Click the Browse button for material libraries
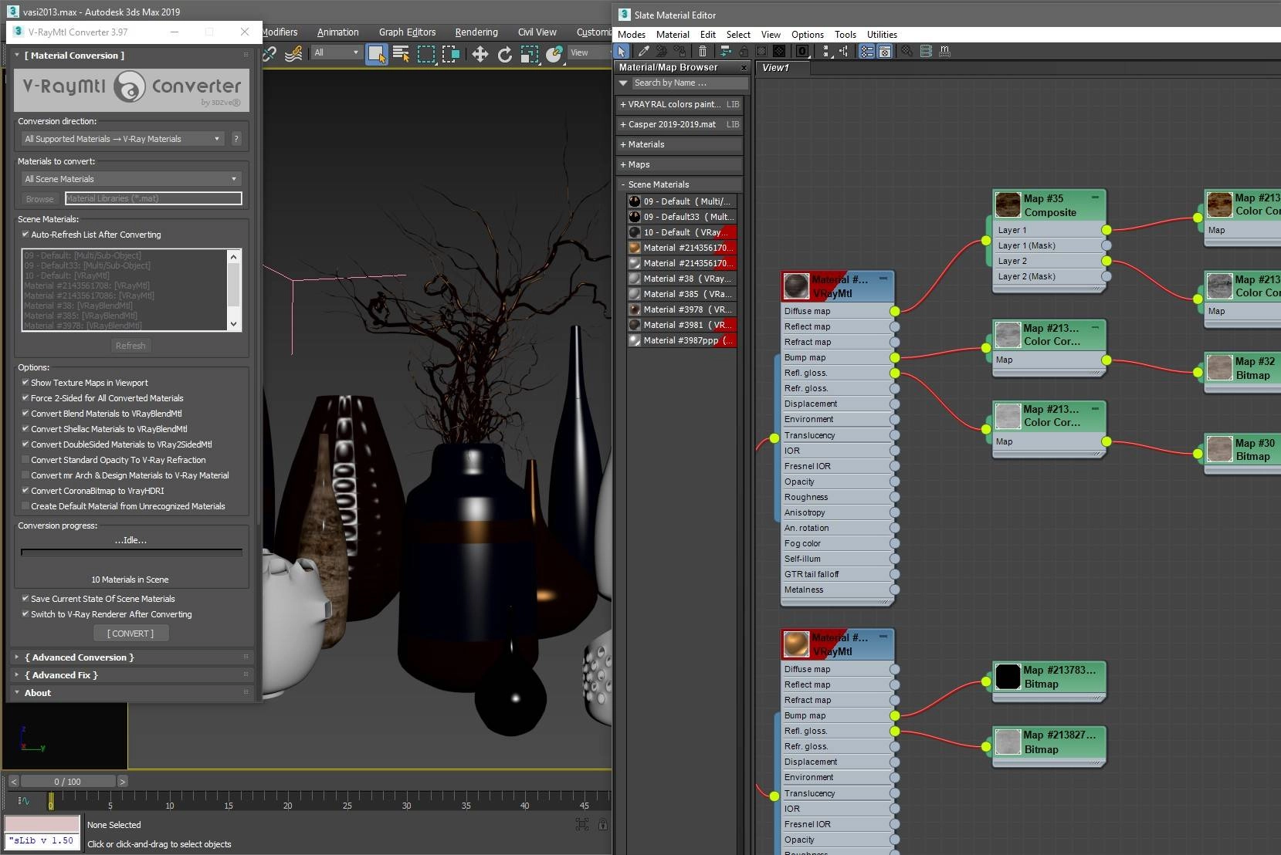 [40, 198]
